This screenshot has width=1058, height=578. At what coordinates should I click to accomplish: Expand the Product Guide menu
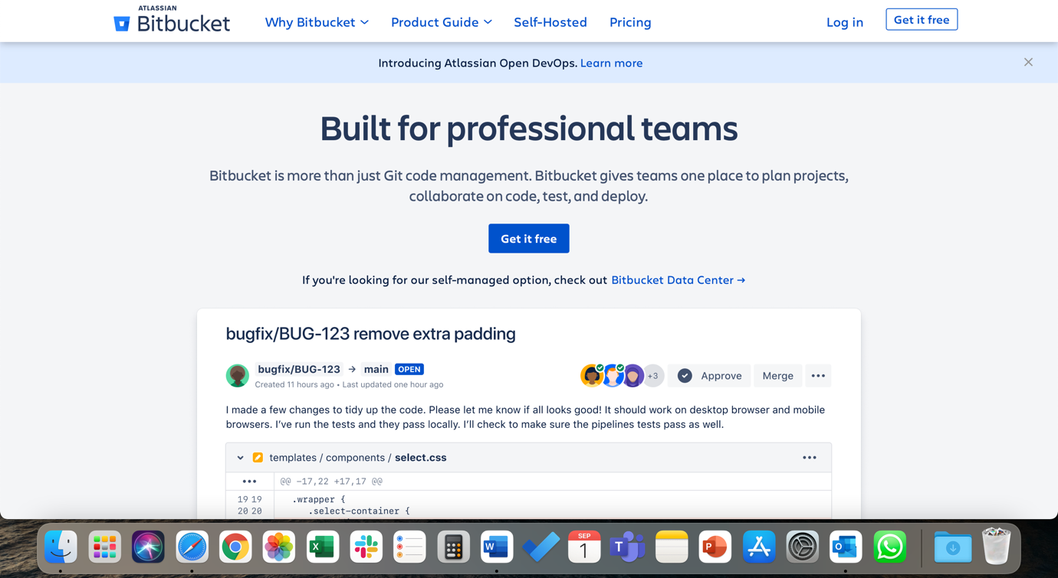pyautogui.click(x=442, y=22)
